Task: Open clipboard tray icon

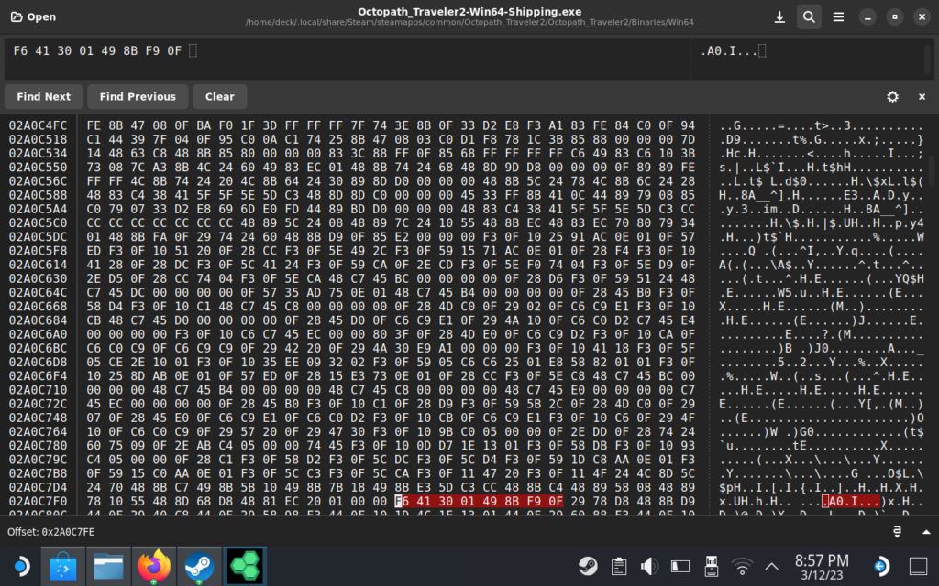Action: pos(619,566)
